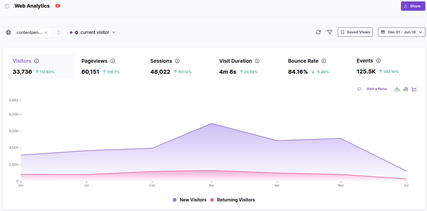Select the Sessions metric tab

(179, 67)
